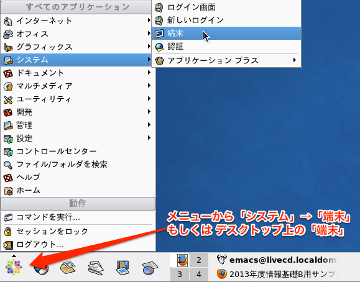Click the magnifier icon for ファイル/フォルダを検索
The height and width of the screenshot is (282, 360).
(x=8, y=165)
